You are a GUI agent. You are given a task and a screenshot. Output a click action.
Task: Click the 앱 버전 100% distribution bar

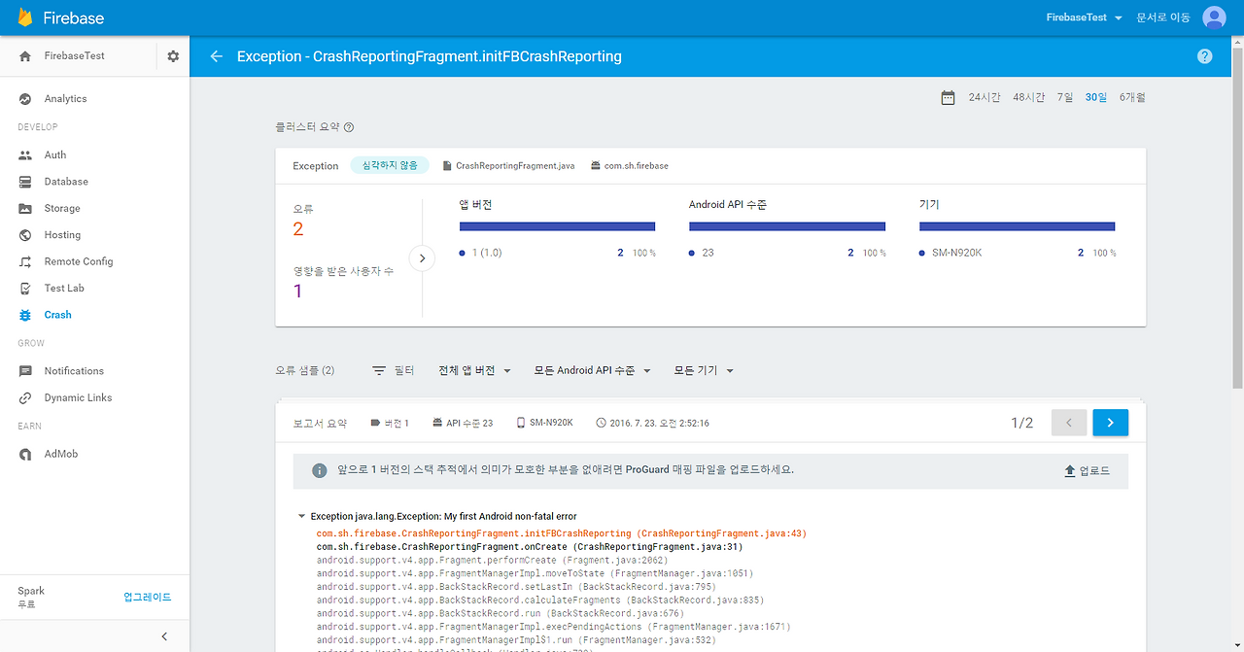pyautogui.click(x=557, y=225)
